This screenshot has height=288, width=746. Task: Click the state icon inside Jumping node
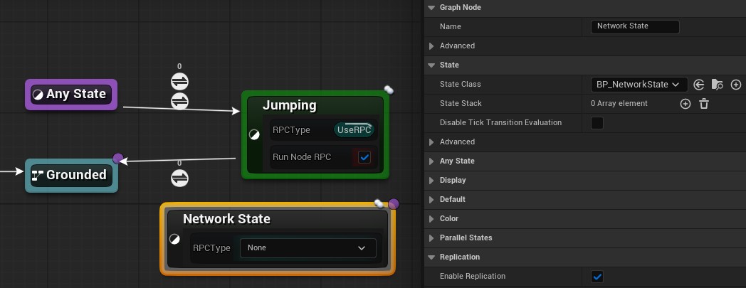pos(254,135)
